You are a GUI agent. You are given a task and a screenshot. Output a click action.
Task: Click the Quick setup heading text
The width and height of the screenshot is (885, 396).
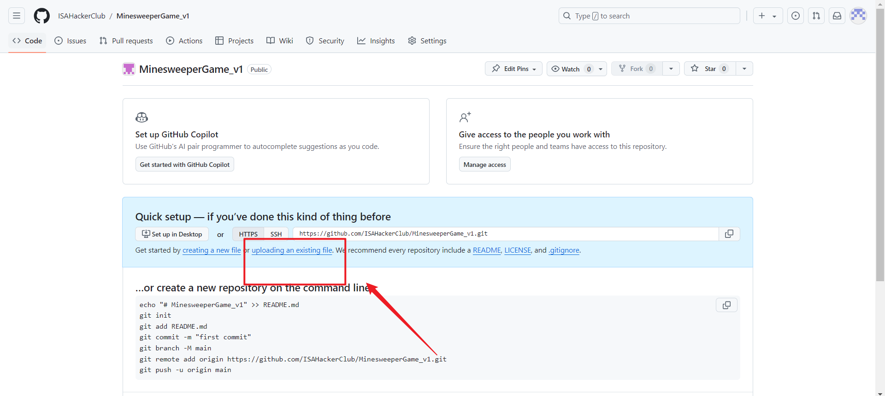(263, 217)
